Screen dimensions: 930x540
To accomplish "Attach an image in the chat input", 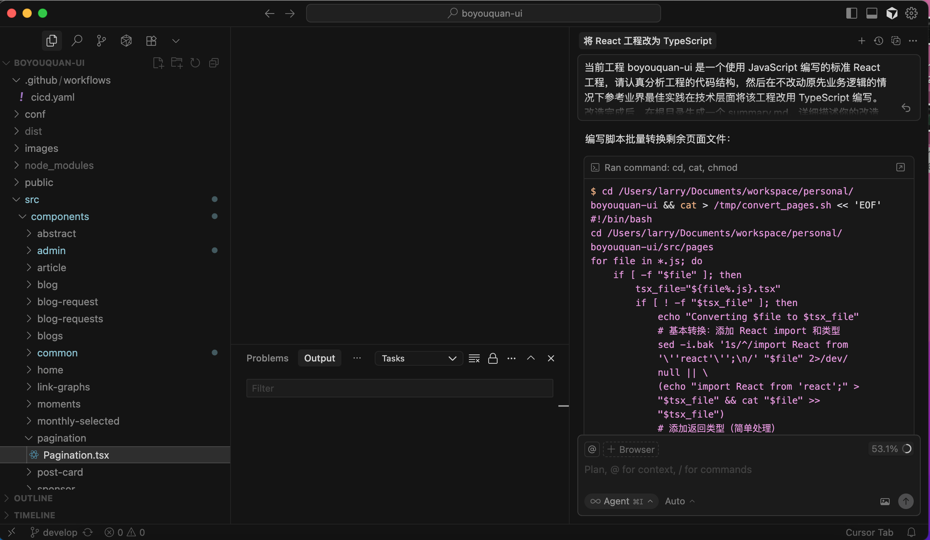I will click(885, 501).
